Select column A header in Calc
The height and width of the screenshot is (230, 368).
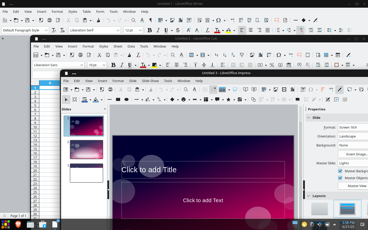[50, 83]
